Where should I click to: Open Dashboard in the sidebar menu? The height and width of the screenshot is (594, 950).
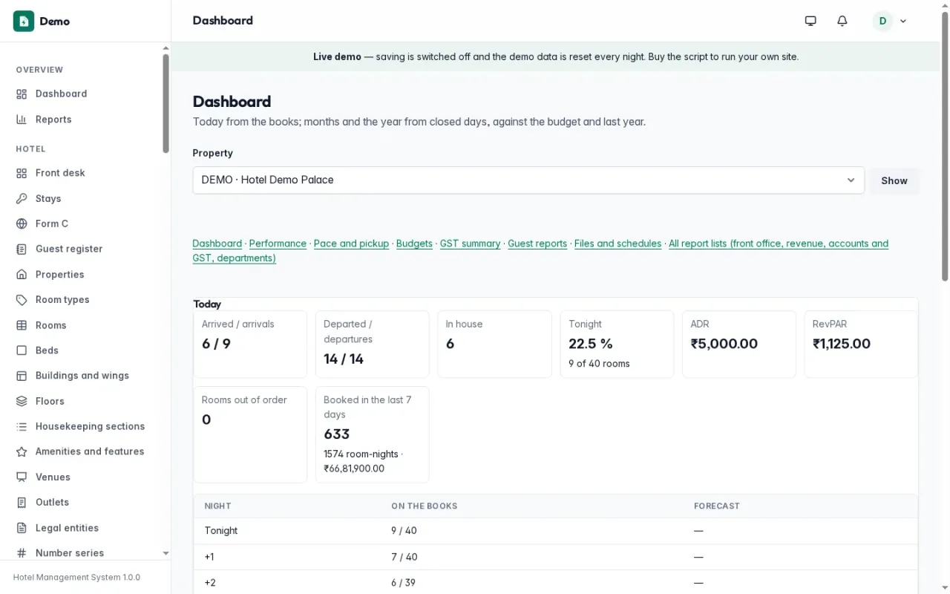(x=61, y=94)
